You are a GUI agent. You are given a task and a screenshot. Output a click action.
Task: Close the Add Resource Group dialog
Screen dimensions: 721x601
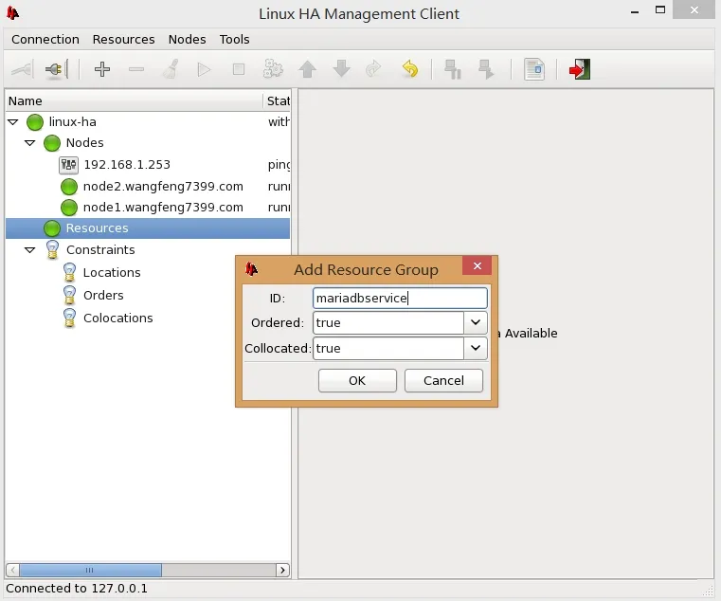pyautogui.click(x=478, y=266)
